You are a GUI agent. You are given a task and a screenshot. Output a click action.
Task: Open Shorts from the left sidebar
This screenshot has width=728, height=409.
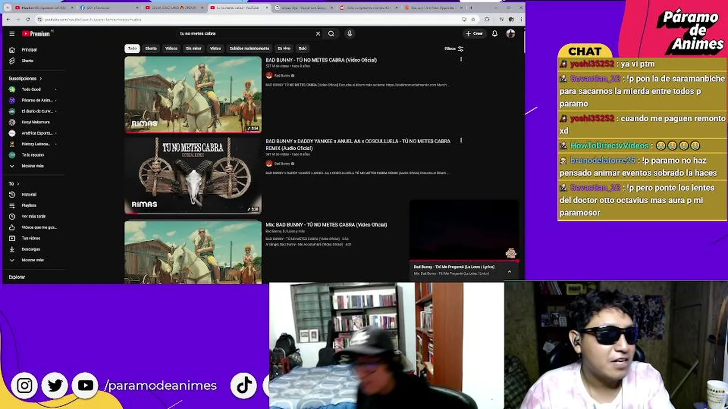tap(28, 61)
